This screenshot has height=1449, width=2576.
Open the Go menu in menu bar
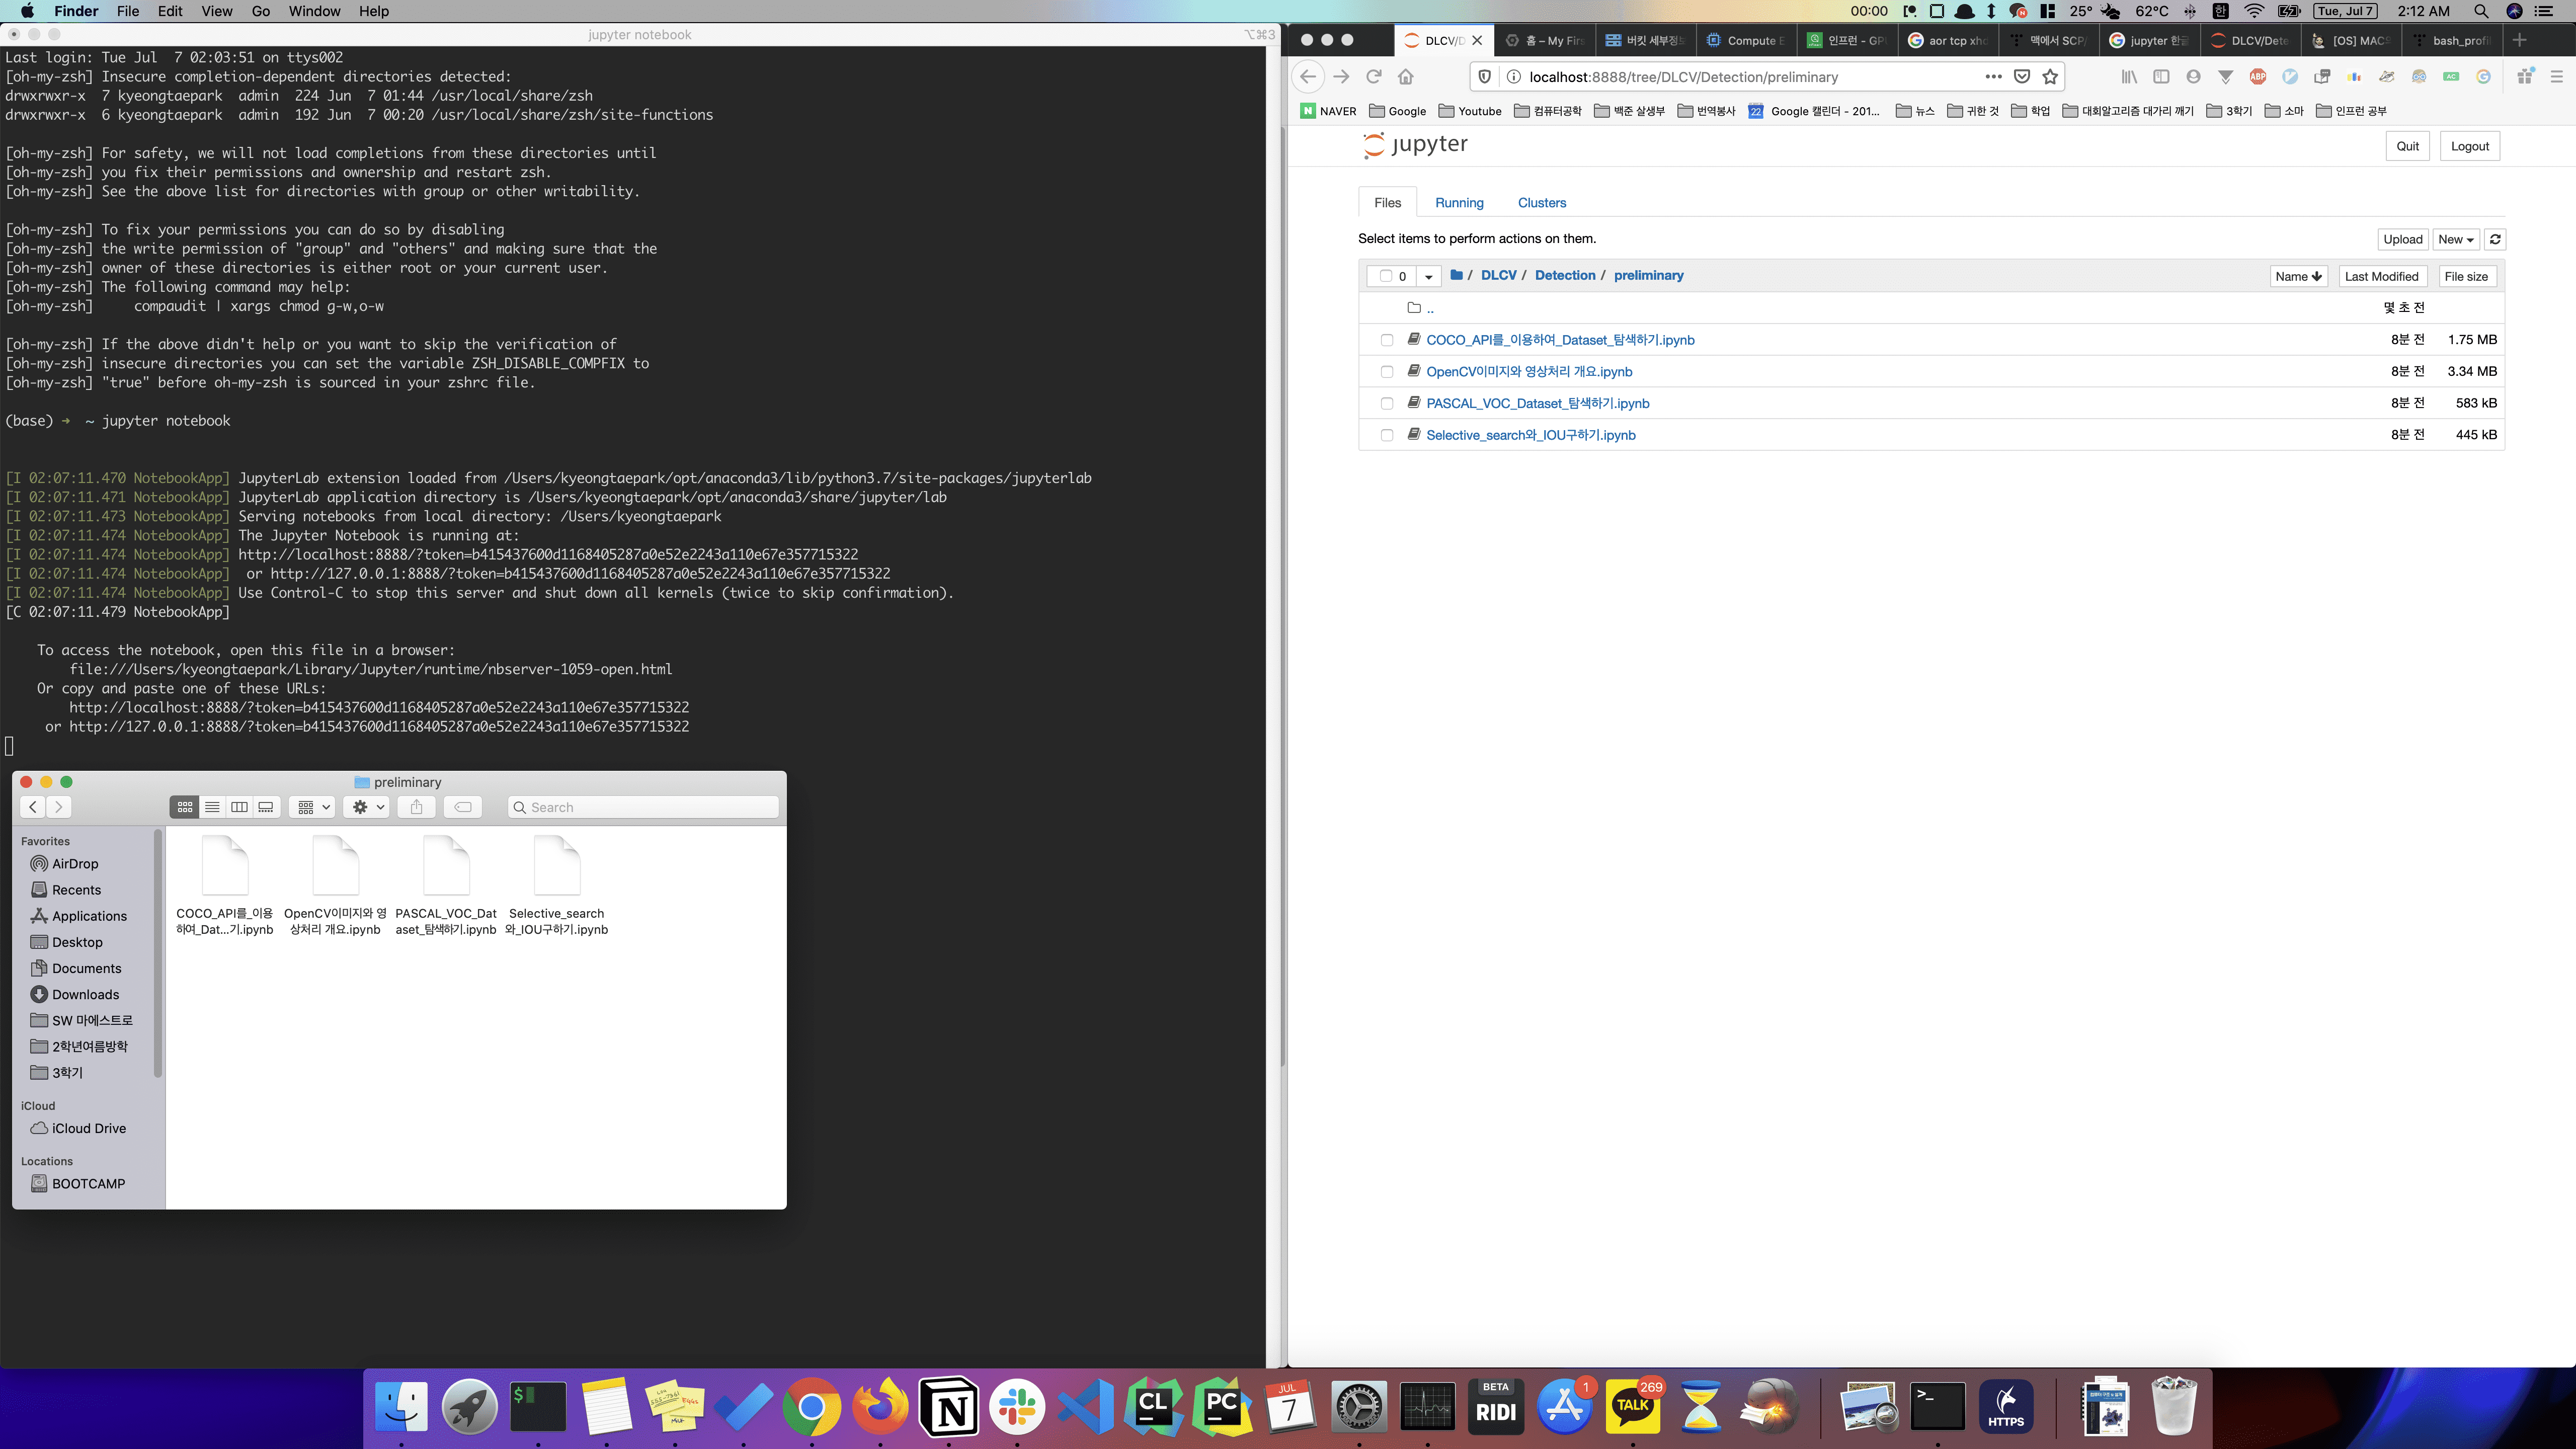coord(260,11)
